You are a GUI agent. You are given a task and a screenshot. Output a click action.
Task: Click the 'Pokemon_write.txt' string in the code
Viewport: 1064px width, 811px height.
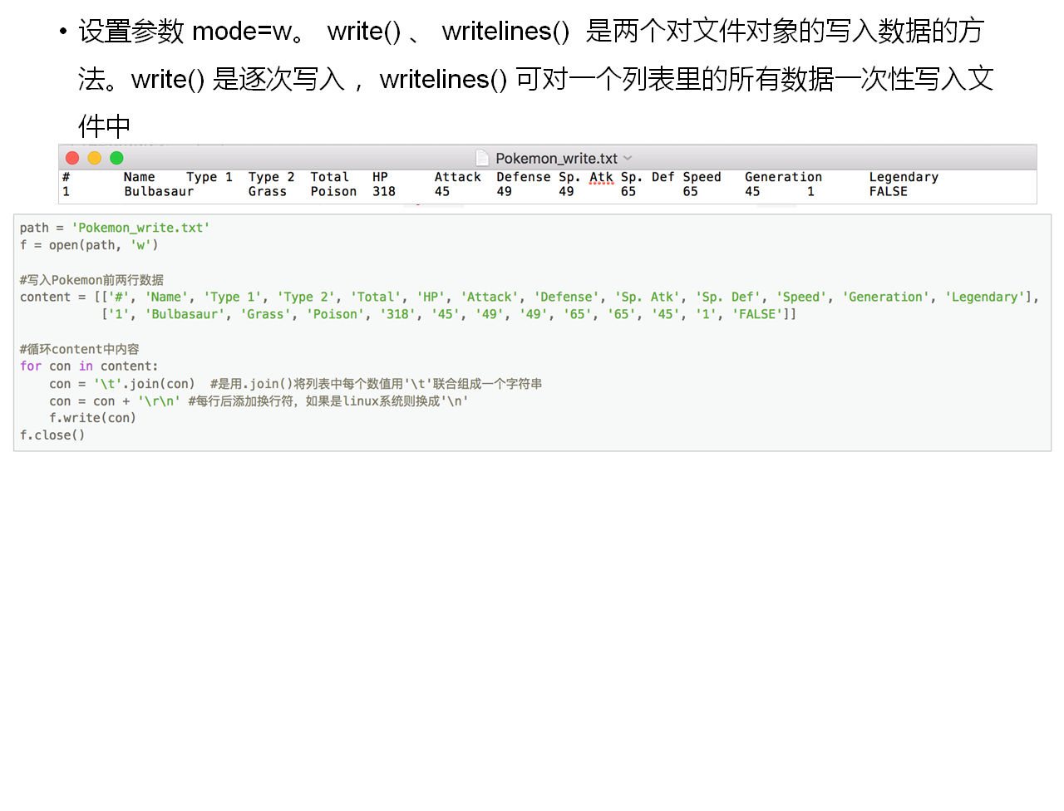[140, 228]
